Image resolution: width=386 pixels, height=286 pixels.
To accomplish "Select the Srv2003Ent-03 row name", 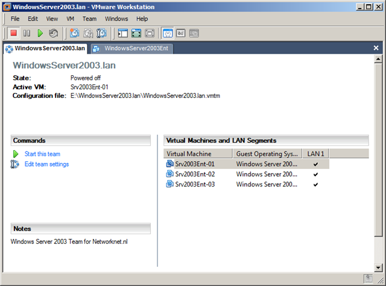I will (x=195, y=184).
